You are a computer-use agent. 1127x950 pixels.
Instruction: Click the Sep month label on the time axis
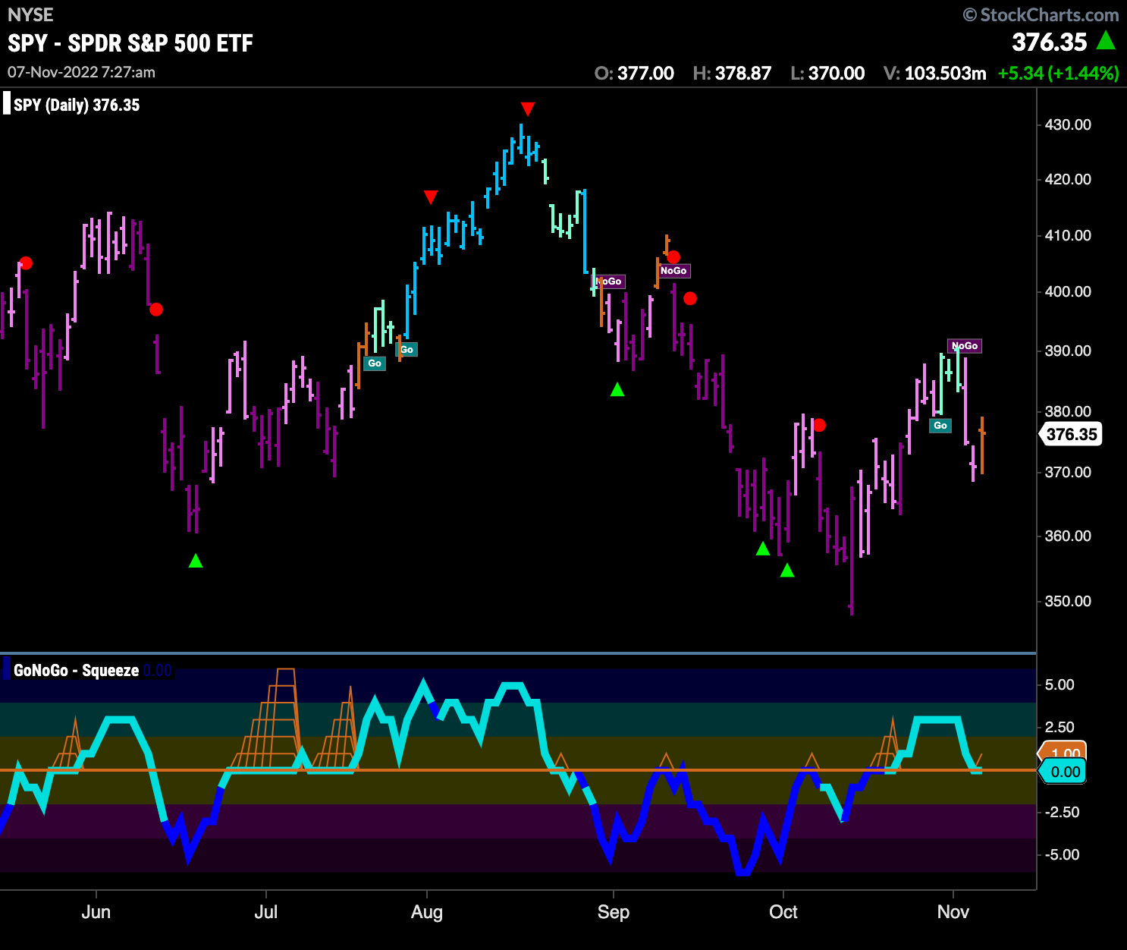click(614, 911)
